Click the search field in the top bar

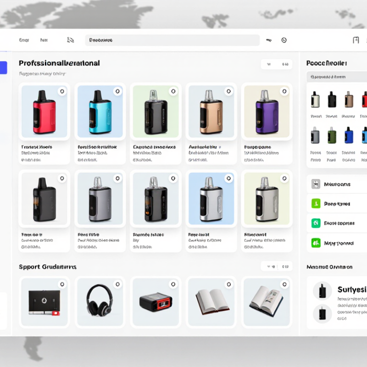(x=172, y=40)
